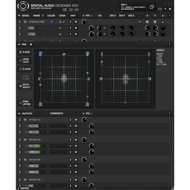Click the comments field for output LFE

click(59, 152)
